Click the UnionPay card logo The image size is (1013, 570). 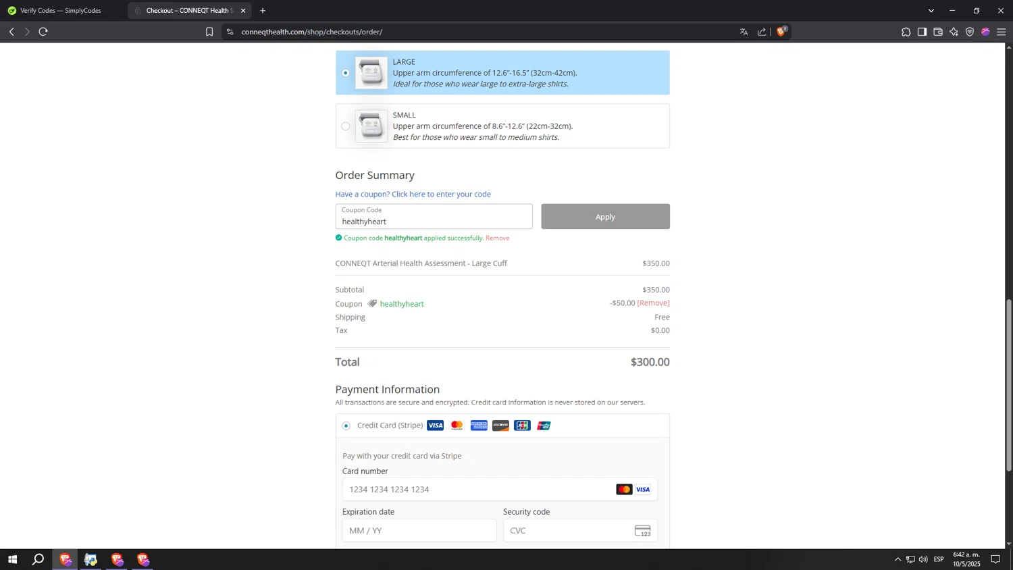[544, 425]
